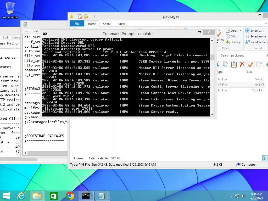Expand the Open button dropdown arrow
The width and height of the screenshot is (268, 201).
coord(240,31)
